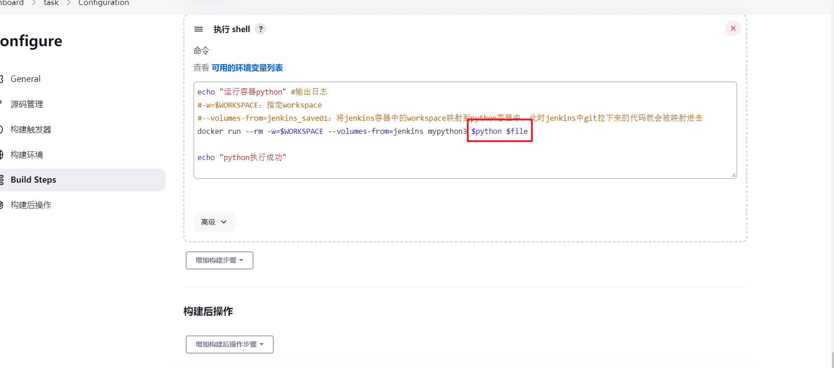Expand the 高级 options

pos(214,222)
